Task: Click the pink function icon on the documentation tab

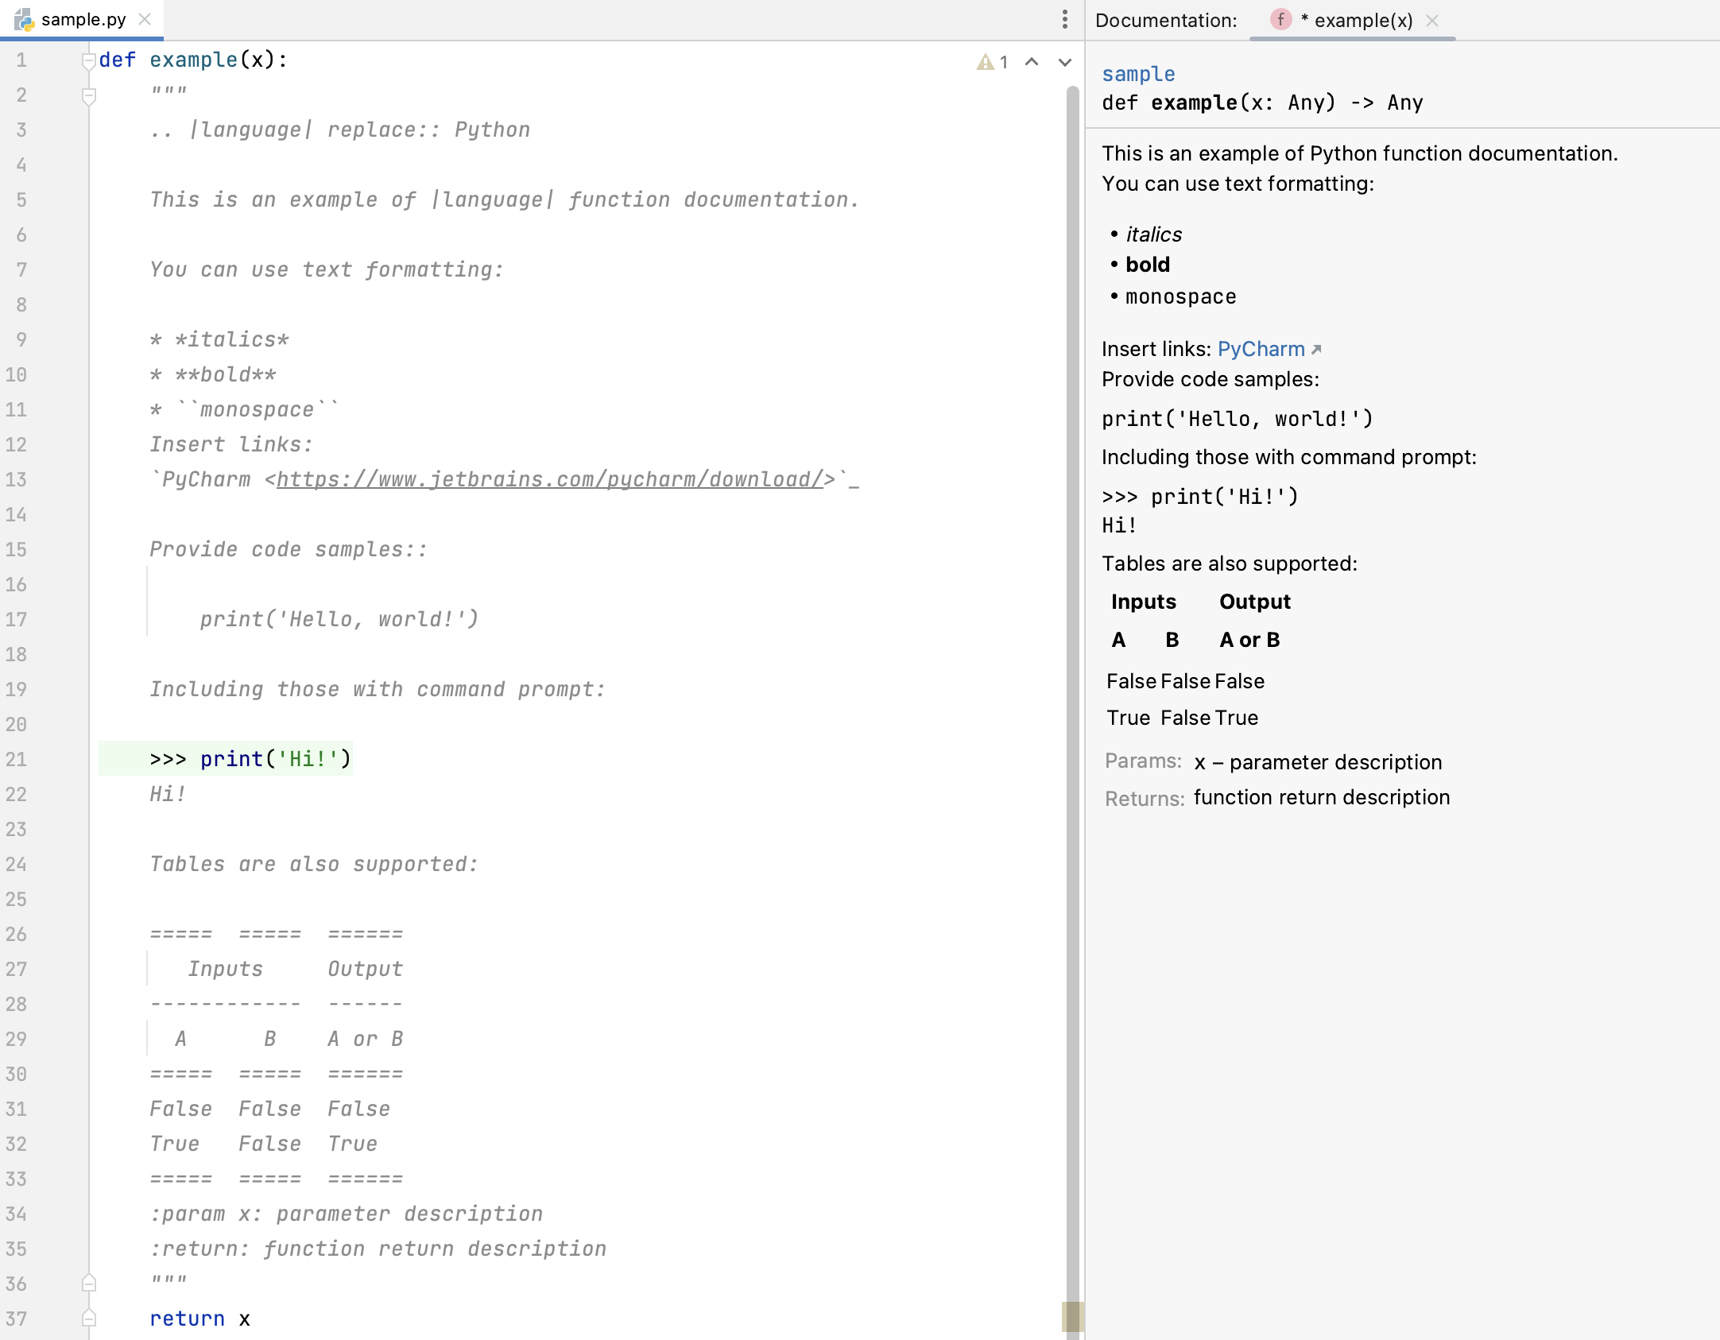Action: 1281,20
